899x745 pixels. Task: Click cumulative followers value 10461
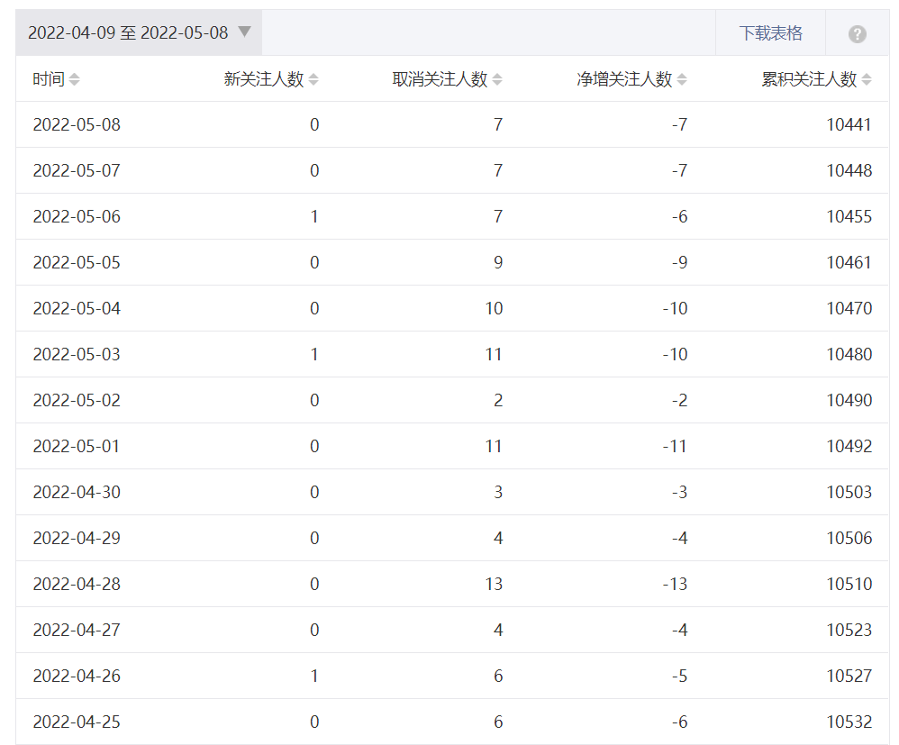click(x=849, y=262)
